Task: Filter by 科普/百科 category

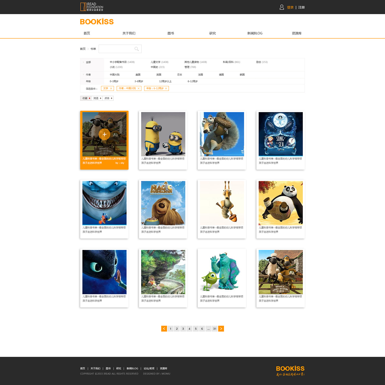Action: (232, 62)
